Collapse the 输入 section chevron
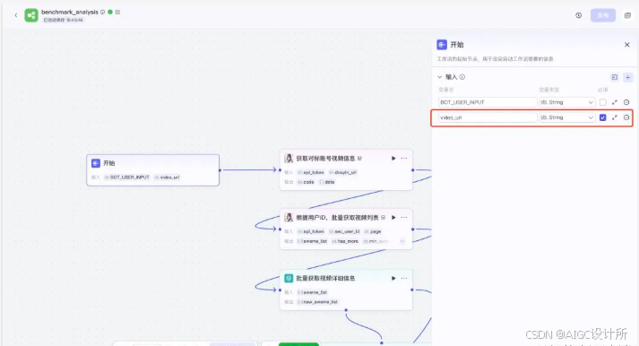Viewport: 639px width, 346px height. point(440,77)
